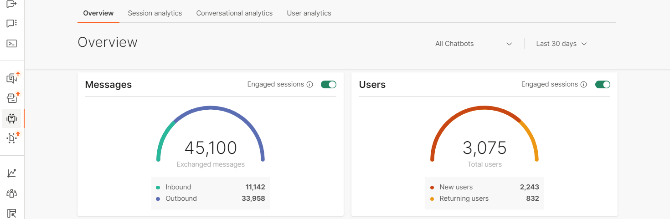The height and width of the screenshot is (219, 670).
Task: Select the Overview tab
Action: [x=98, y=13]
